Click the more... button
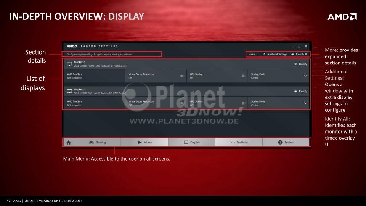Screen dimensions: 366x206 (253, 54)
